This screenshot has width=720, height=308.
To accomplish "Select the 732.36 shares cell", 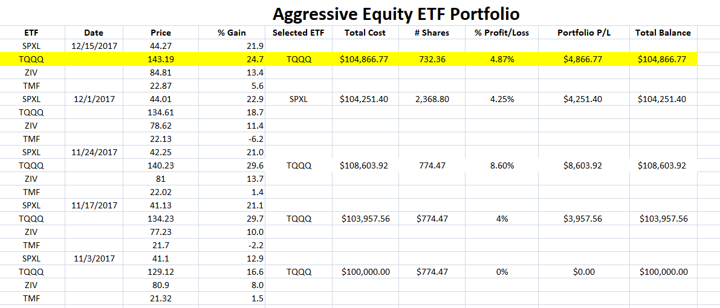I will click(x=432, y=59).
